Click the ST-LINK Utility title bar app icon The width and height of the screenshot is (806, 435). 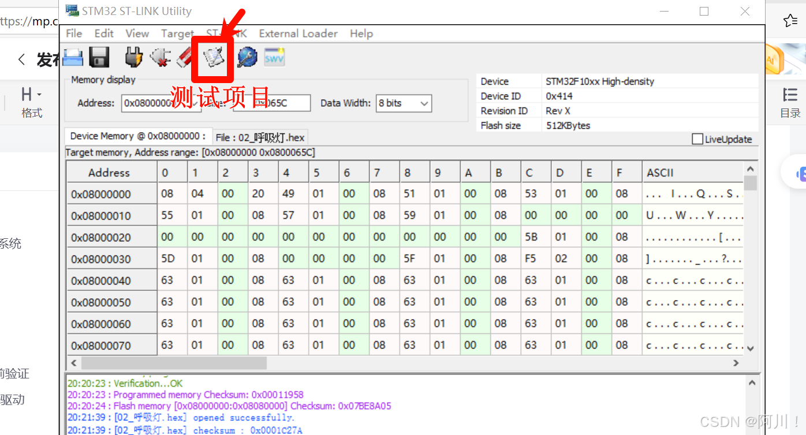pyautogui.click(x=72, y=11)
